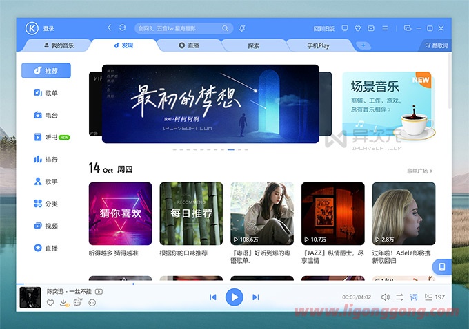Expand 歌单广场 with the arrow link
This screenshot has width=469, height=329.
419,171
